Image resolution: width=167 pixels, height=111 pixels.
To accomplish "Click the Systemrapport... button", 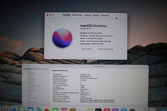I will click(x=87, y=49).
